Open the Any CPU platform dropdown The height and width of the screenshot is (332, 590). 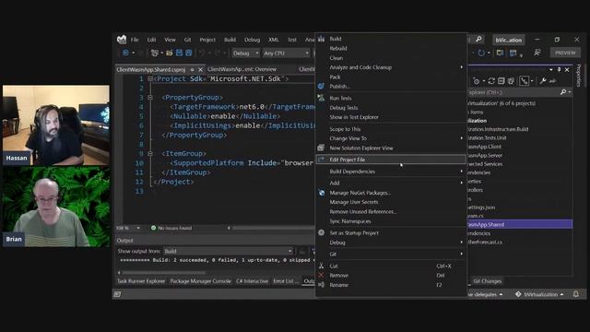(286, 53)
